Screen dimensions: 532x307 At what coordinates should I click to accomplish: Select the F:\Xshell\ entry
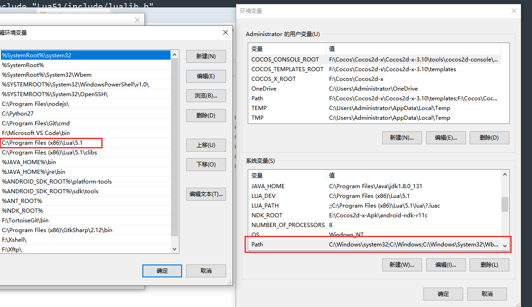pos(86,240)
